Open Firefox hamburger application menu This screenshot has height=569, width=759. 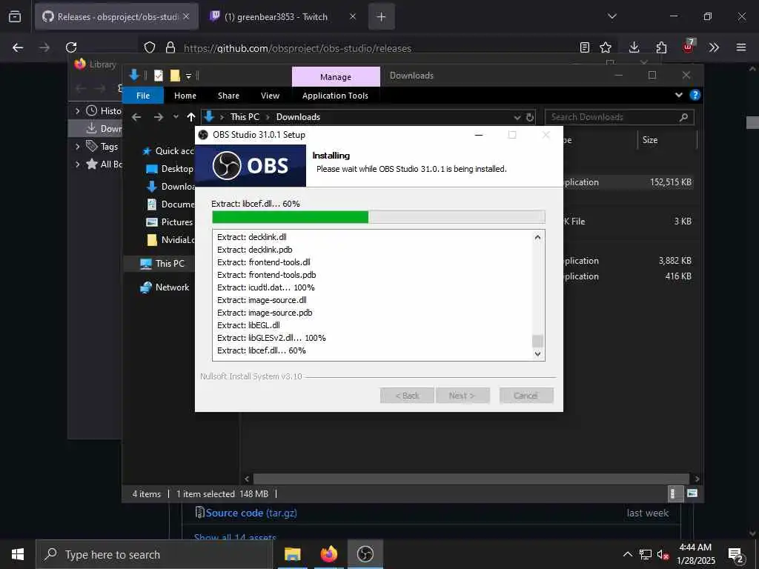pos(741,47)
